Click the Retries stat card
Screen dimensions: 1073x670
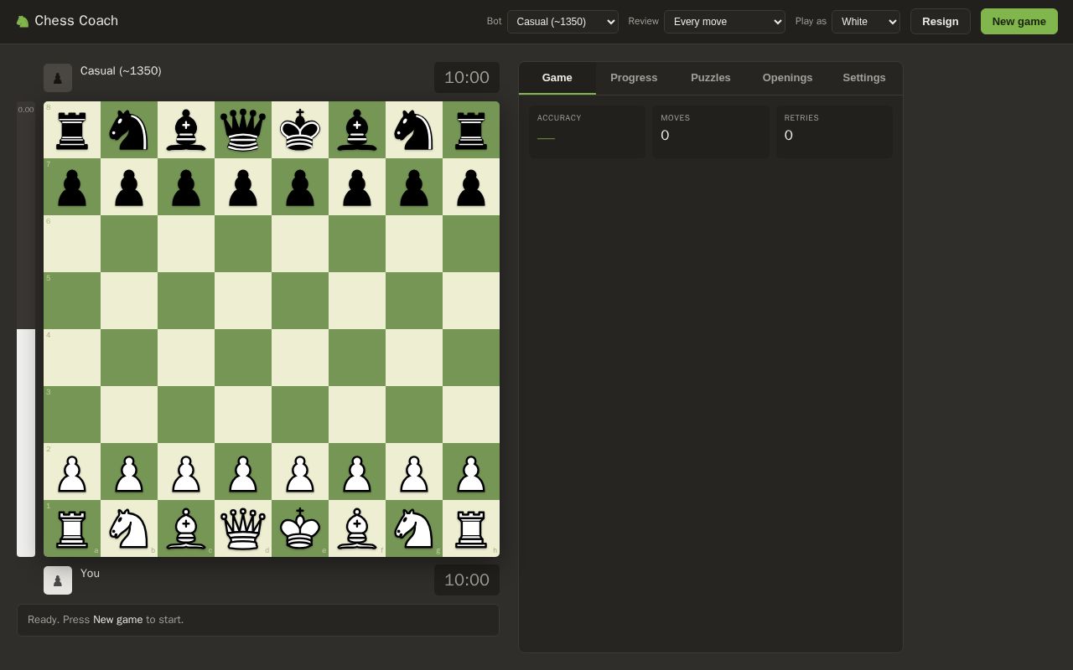834,131
